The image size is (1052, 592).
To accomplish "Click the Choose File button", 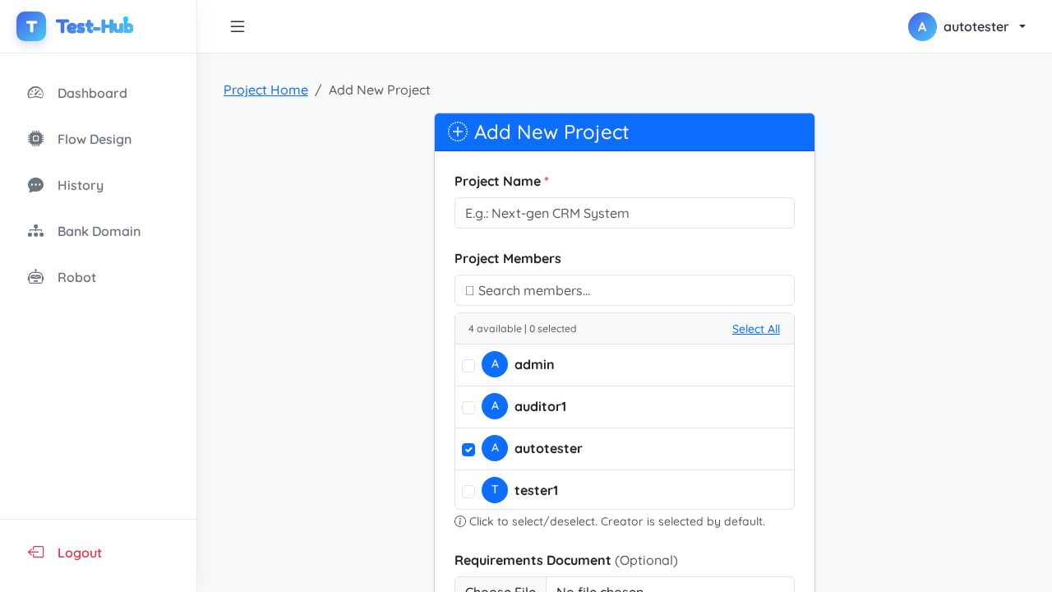I will (x=501, y=587).
